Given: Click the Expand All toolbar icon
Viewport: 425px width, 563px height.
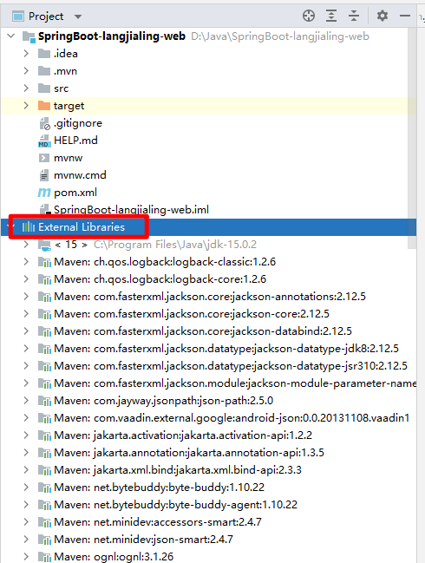Looking at the screenshot, I should [331, 16].
